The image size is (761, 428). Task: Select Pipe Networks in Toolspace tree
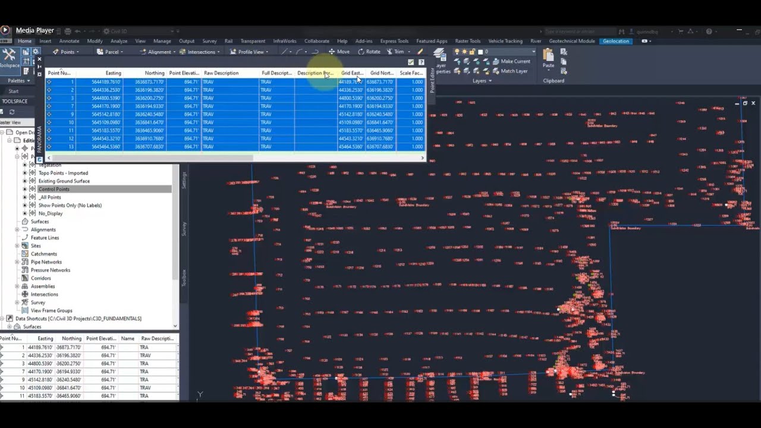coord(46,262)
